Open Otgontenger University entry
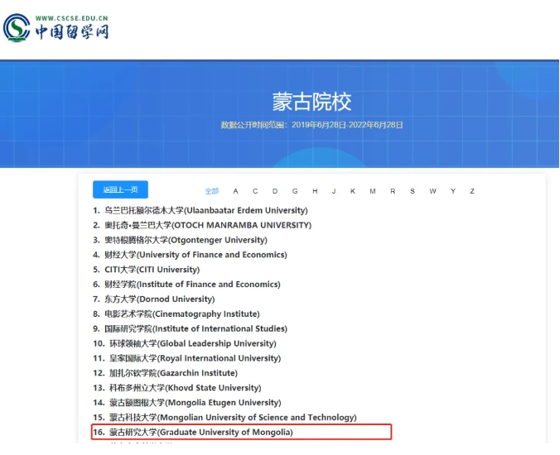 click(x=180, y=240)
